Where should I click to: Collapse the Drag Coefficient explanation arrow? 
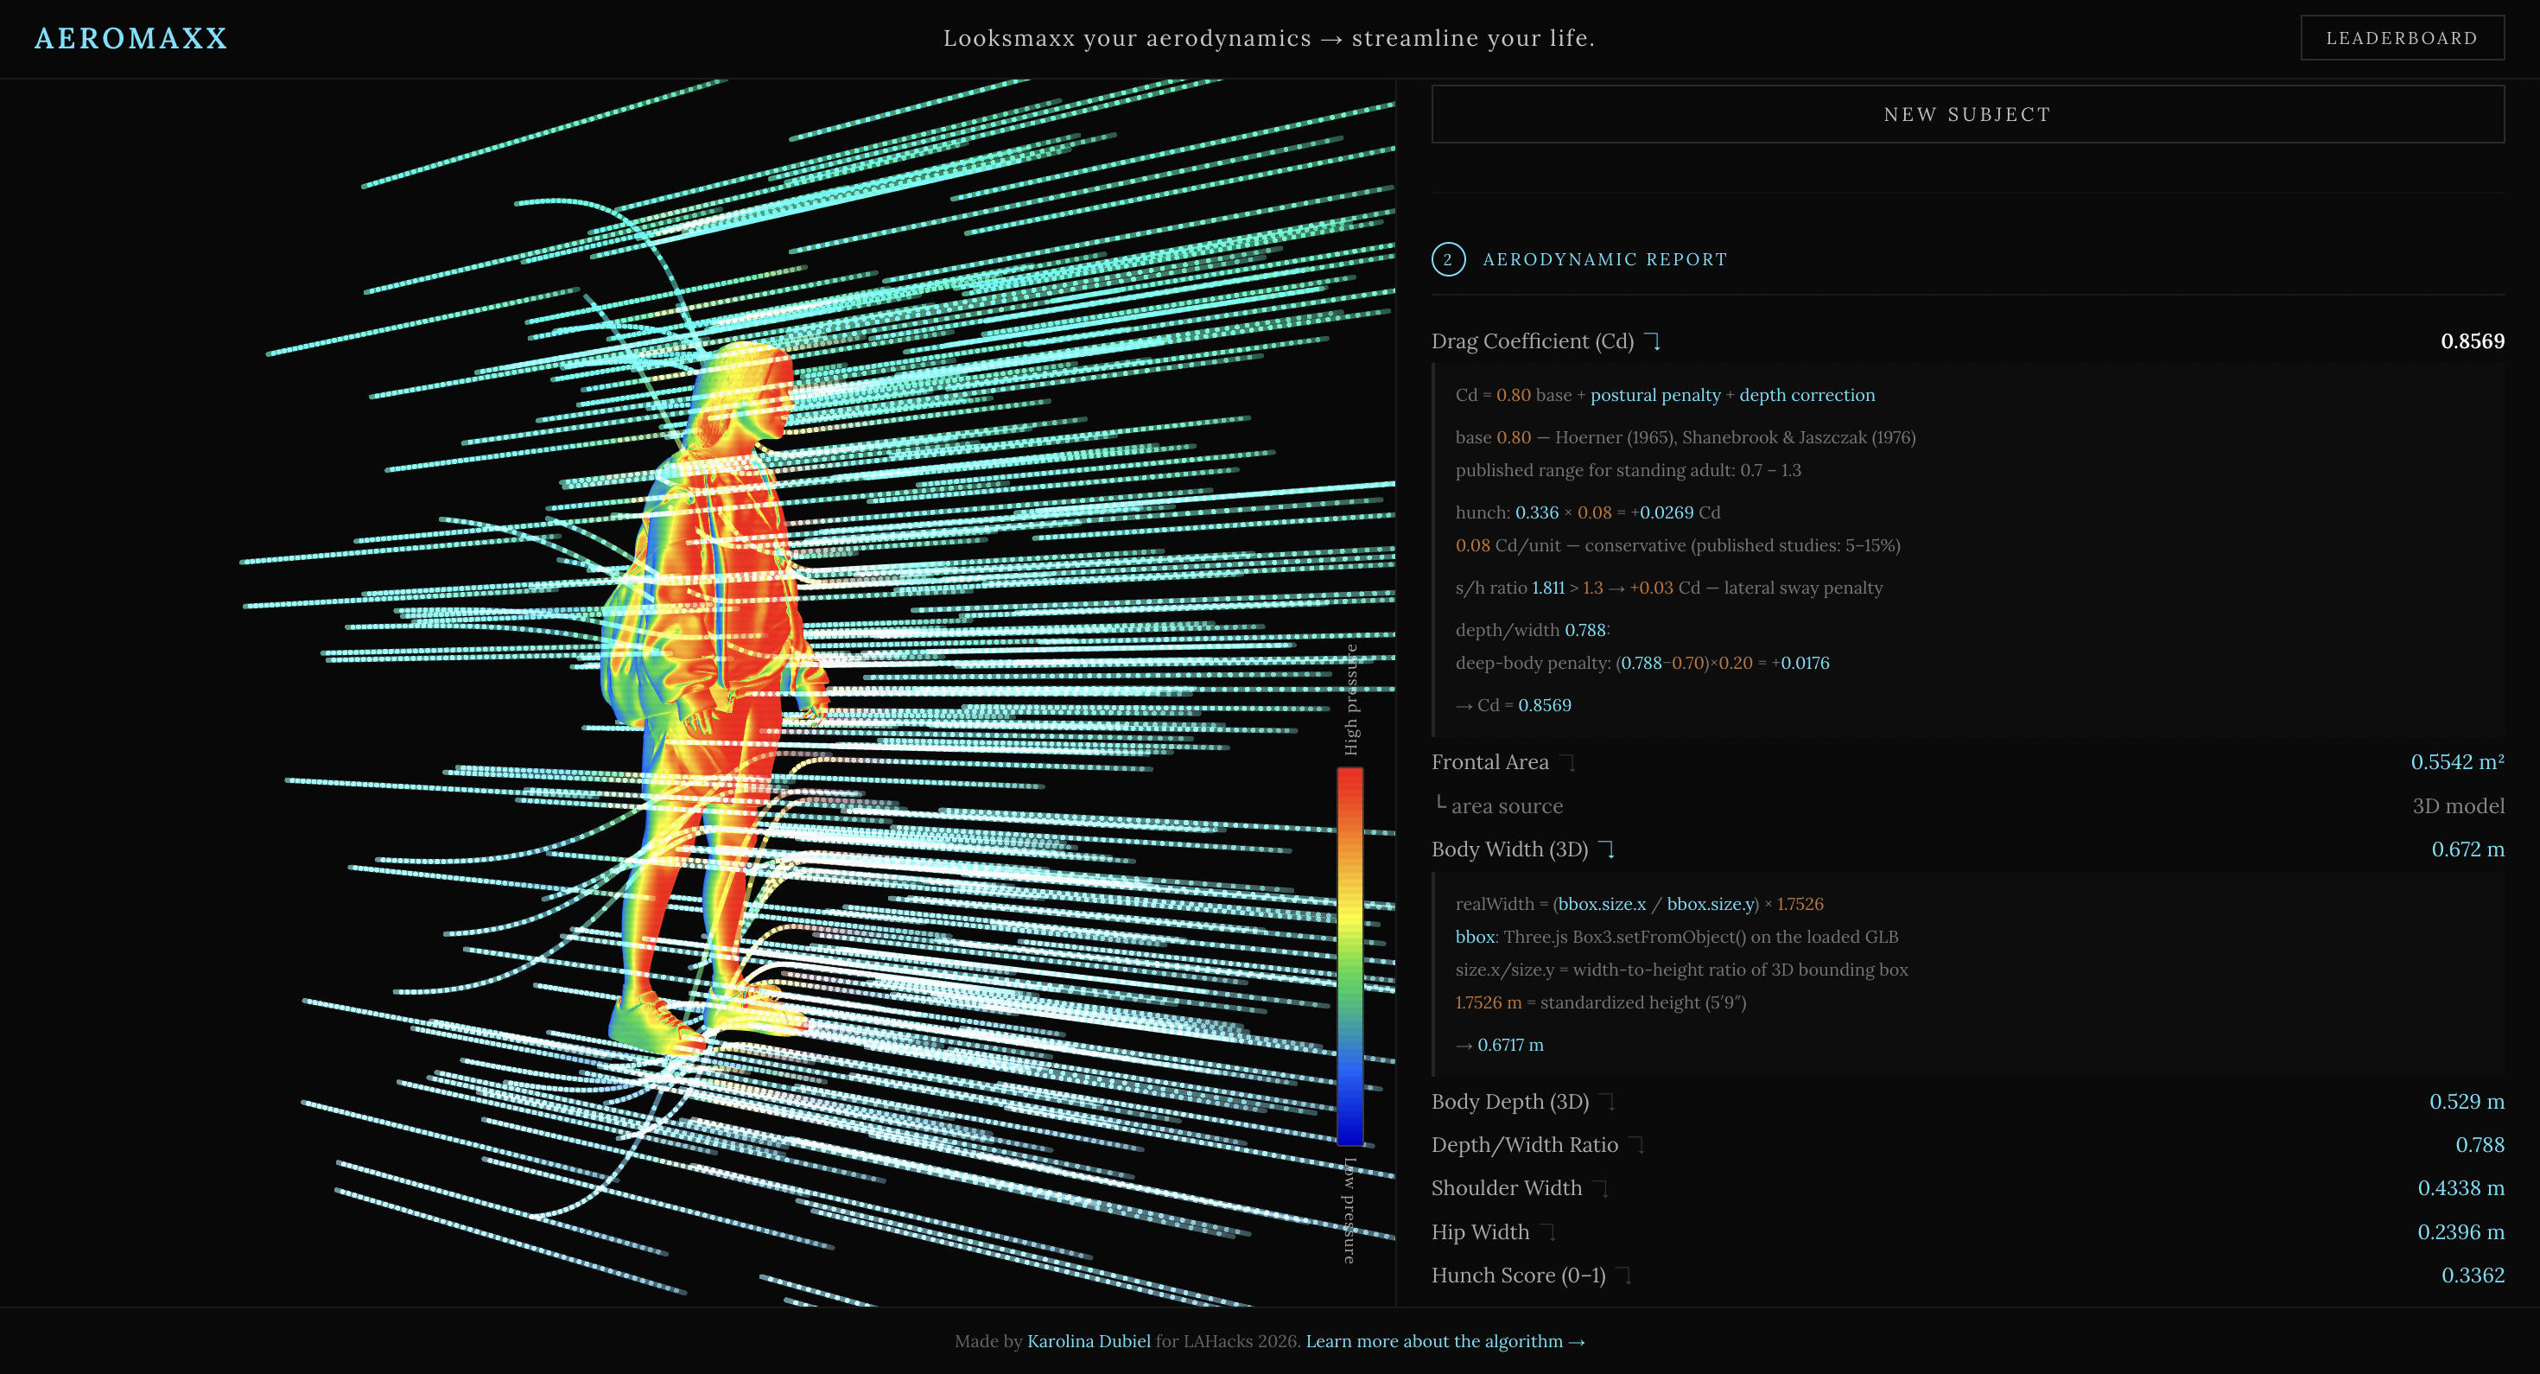(x=1654, y=341)
